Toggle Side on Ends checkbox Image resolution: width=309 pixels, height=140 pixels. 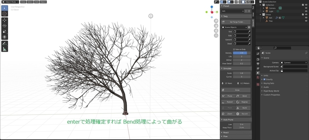[x=234, y=49]
